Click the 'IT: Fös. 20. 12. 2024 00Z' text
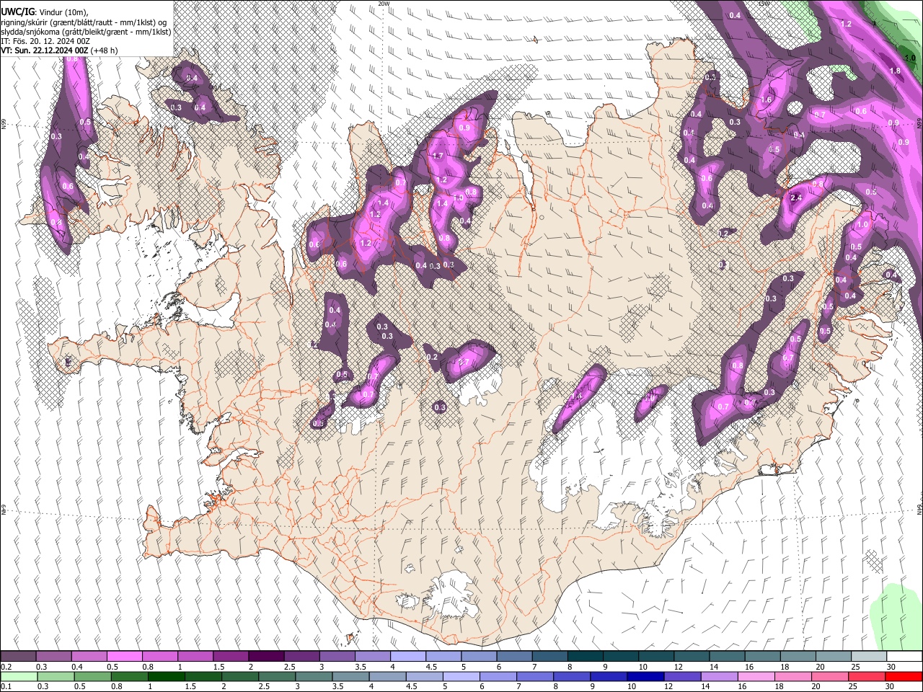 coord(45,41)
